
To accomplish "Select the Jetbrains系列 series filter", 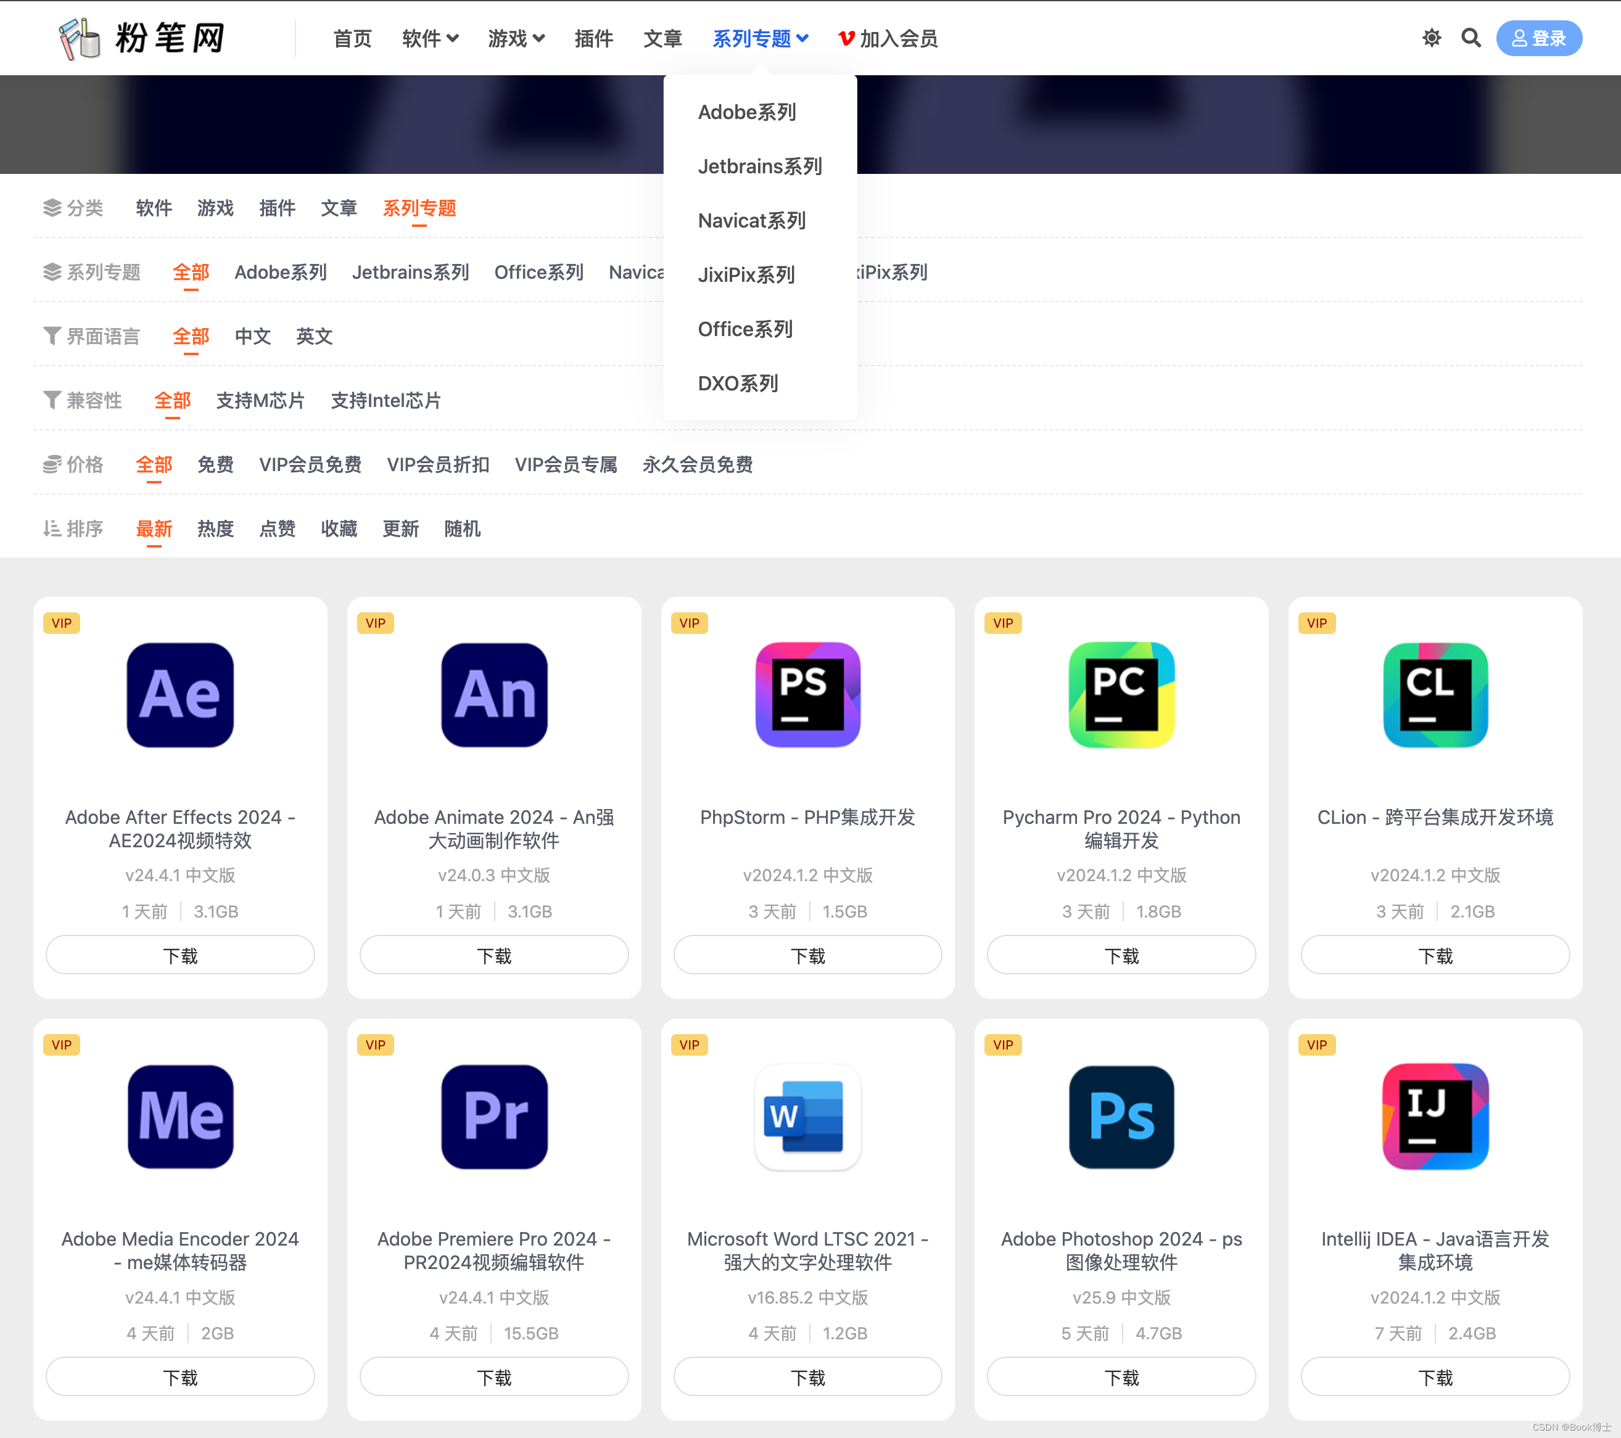I will tap(411, 272).
